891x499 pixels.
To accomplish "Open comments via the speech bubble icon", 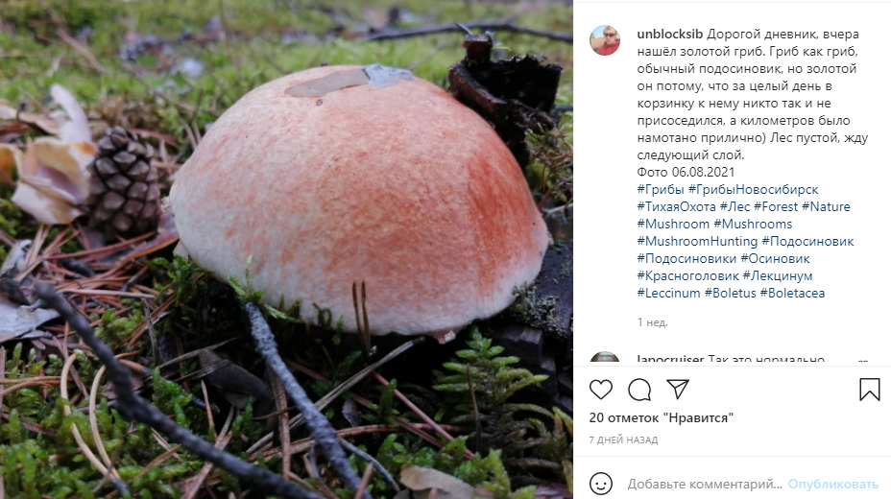I will click(639, 390).
